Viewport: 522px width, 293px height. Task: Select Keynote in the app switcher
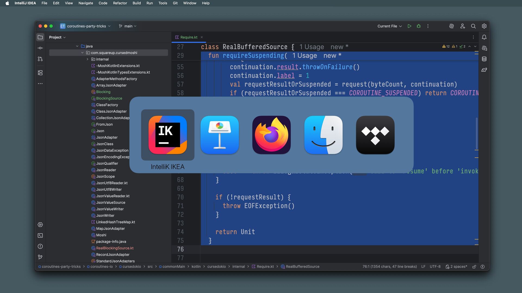point(219,135)
